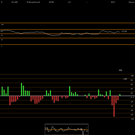Click the 'SI & MR' header label
Viewport: 135px width, 135px height.
(14, 2)
